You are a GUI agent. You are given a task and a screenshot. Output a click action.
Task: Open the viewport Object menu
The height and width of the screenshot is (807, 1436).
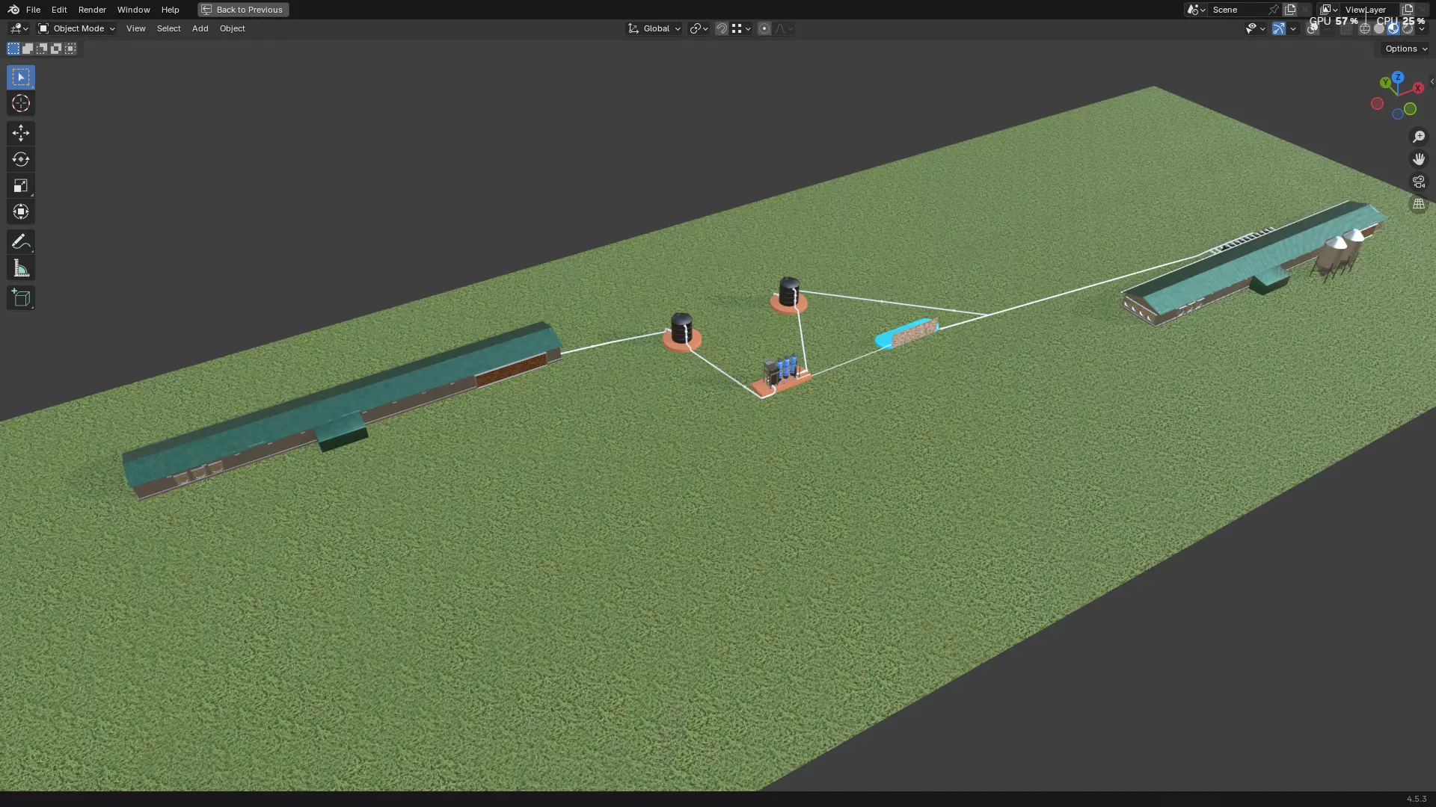tap(232, 28)
